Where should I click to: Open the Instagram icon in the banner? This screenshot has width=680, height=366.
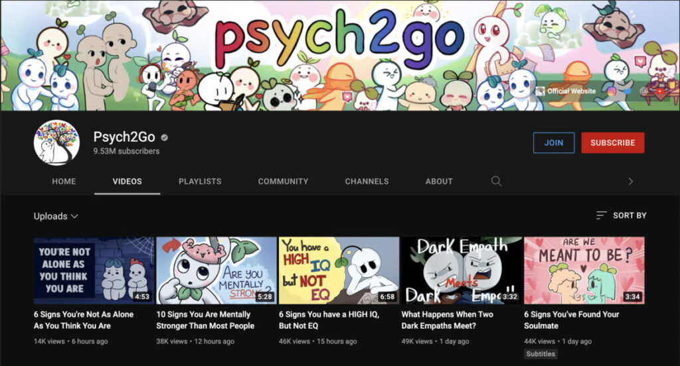pos(612,91)
